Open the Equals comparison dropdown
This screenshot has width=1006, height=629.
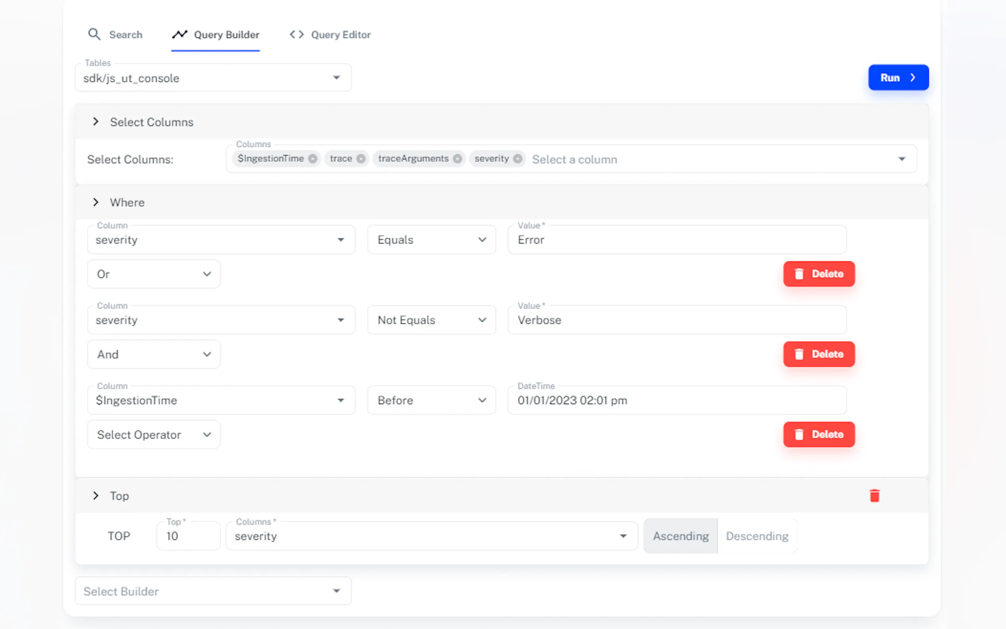pyautogui.click(x=431, y=240)
